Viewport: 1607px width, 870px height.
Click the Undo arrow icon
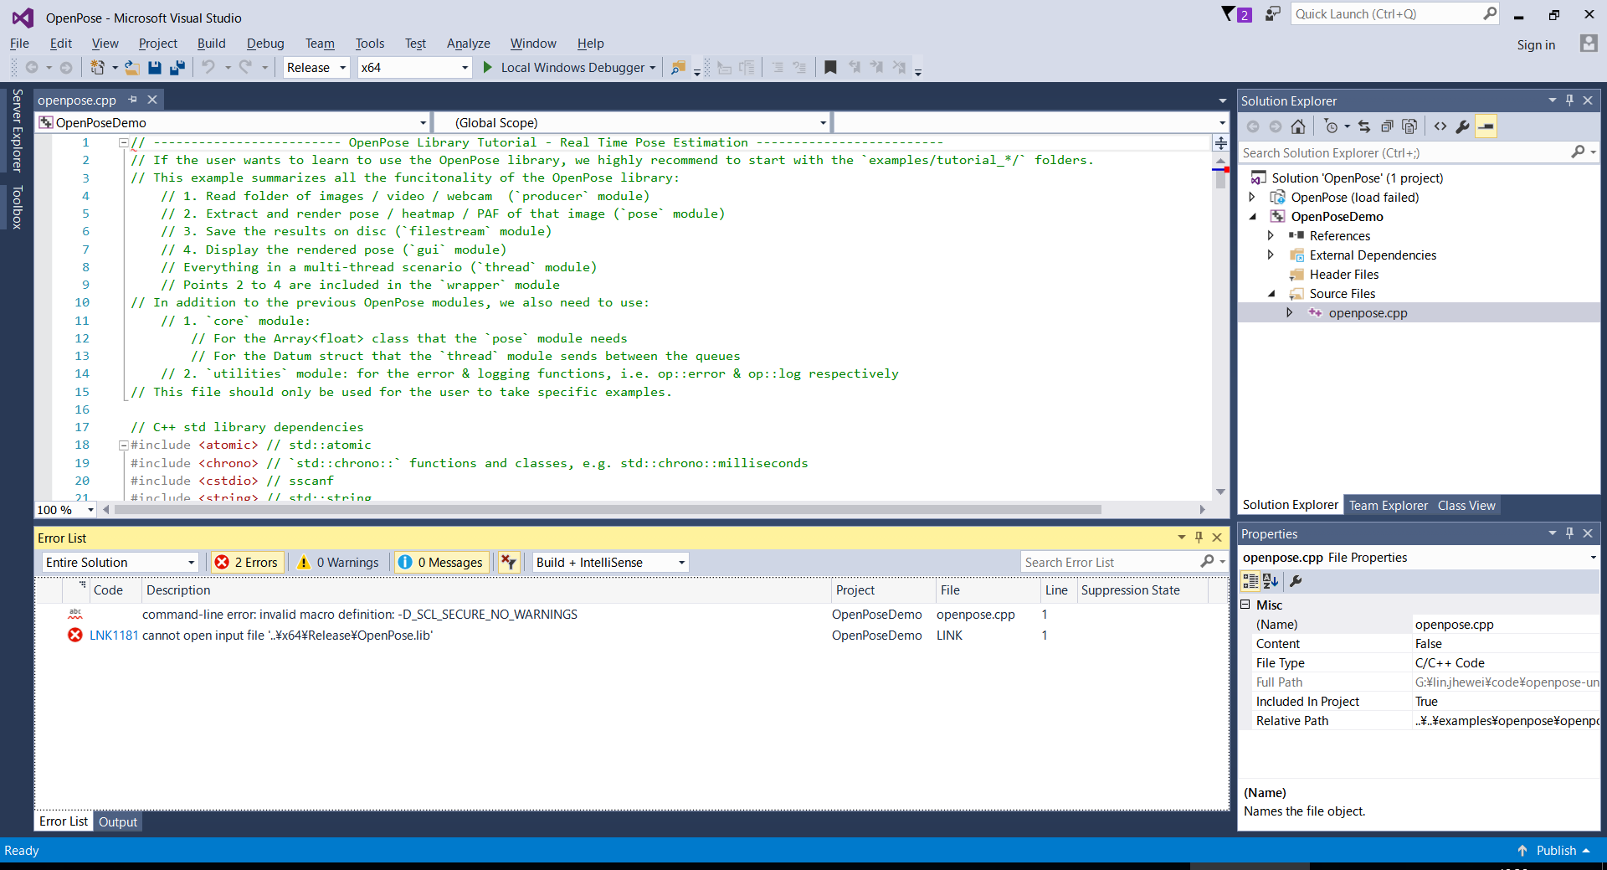(208, 68)
